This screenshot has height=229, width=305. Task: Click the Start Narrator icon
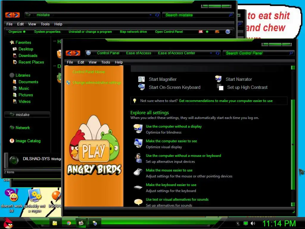pos(218,79)
